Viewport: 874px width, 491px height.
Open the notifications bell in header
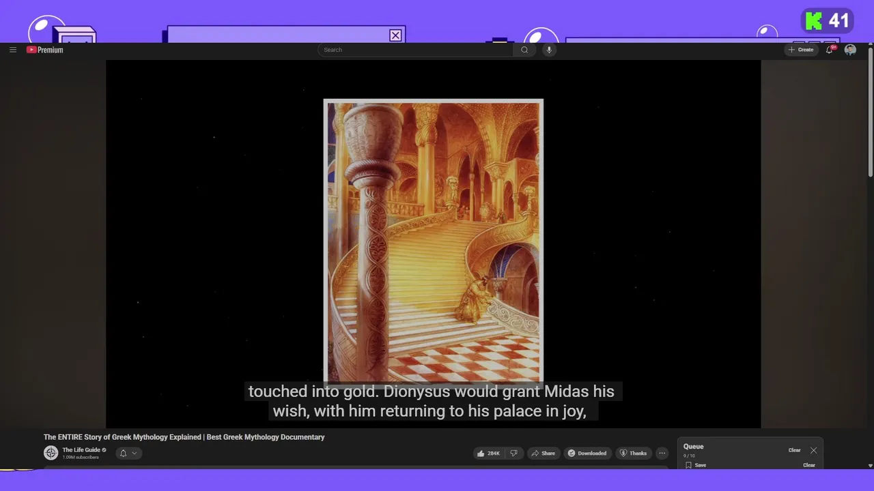pyautogui.click(x=830, y=50)
